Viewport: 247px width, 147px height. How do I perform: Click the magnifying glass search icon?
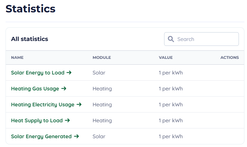pyautogui.click(x=171, y=39)
